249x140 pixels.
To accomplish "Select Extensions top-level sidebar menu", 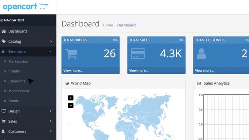I will pyautogui.click(x=28, y=51).
